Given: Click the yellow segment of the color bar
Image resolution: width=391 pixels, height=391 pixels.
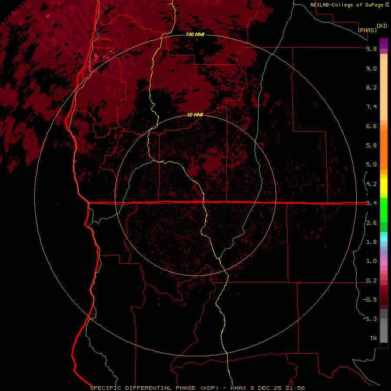Looking at the screenshot, I should 384,186.
